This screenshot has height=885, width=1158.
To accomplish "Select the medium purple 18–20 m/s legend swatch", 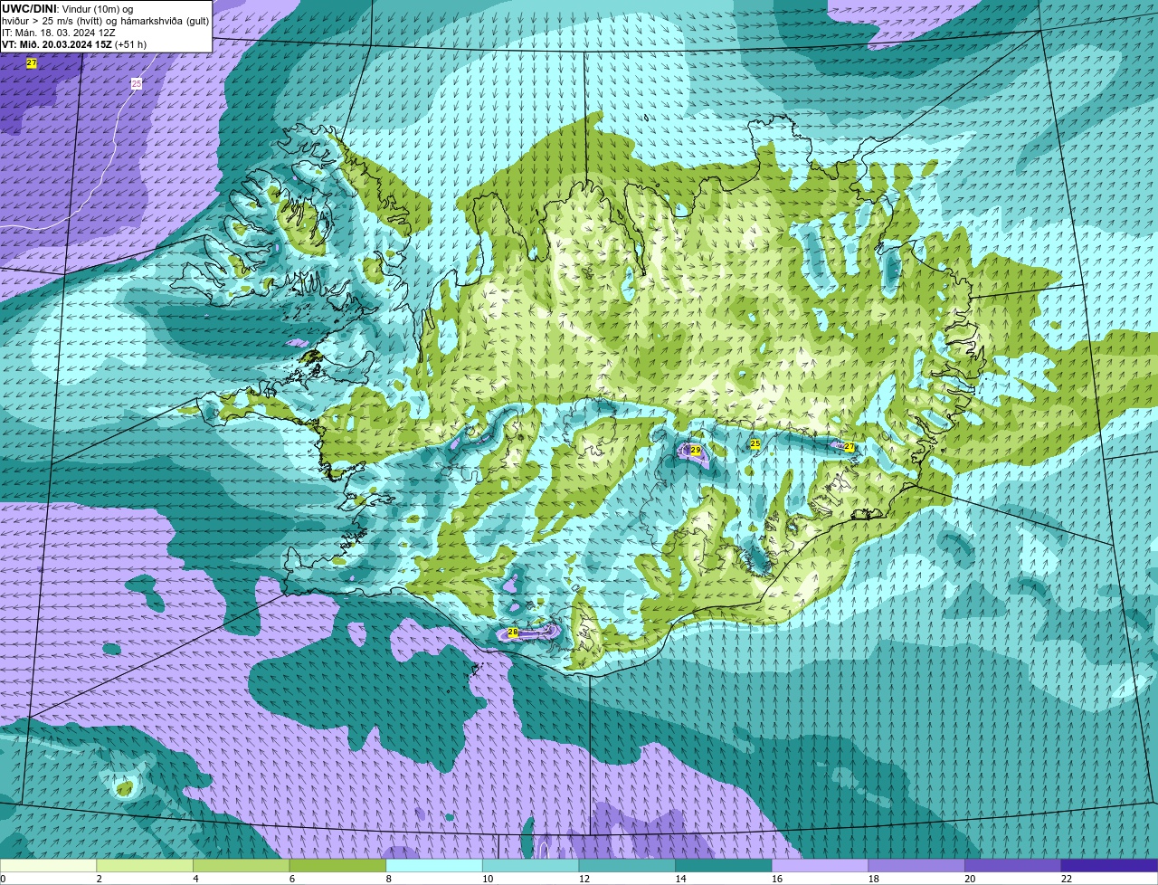I will [916, 865].
